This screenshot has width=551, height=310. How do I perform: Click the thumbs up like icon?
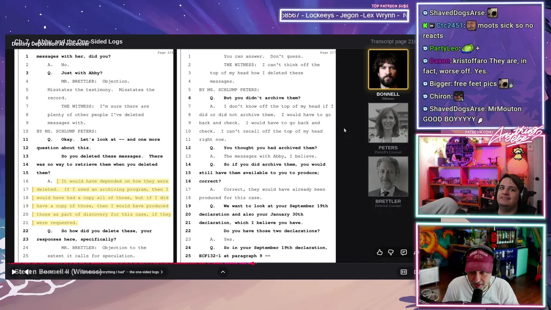(x=380, y=253)
